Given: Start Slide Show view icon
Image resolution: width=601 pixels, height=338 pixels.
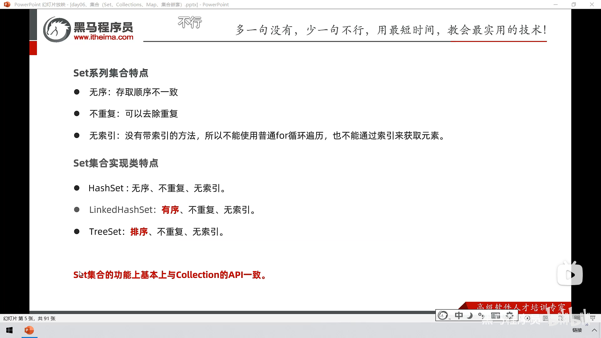Looking at the screenshot, I should [x=593, y=318].
